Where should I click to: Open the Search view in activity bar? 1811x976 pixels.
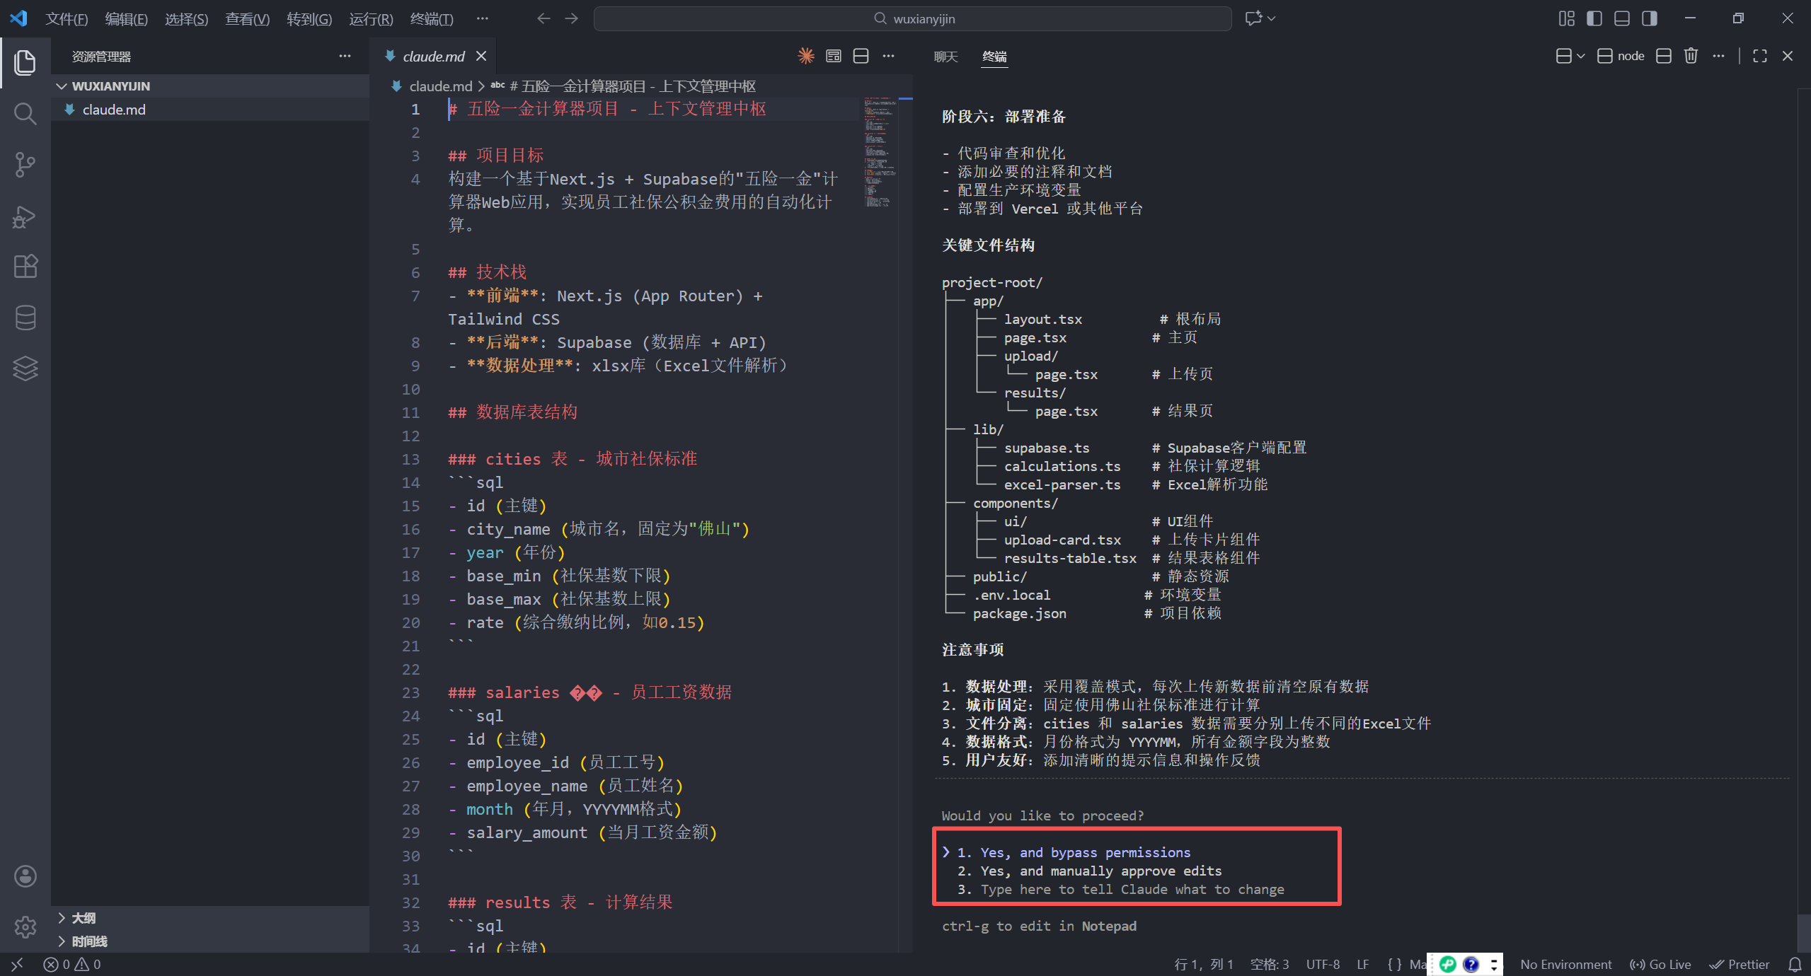pos(25,113)
